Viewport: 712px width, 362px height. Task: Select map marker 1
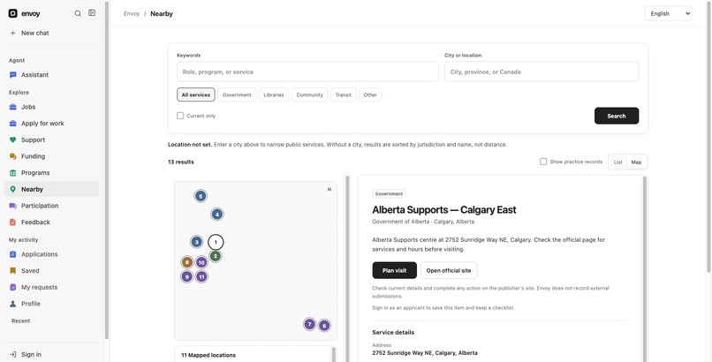click(x=216, y=242)
